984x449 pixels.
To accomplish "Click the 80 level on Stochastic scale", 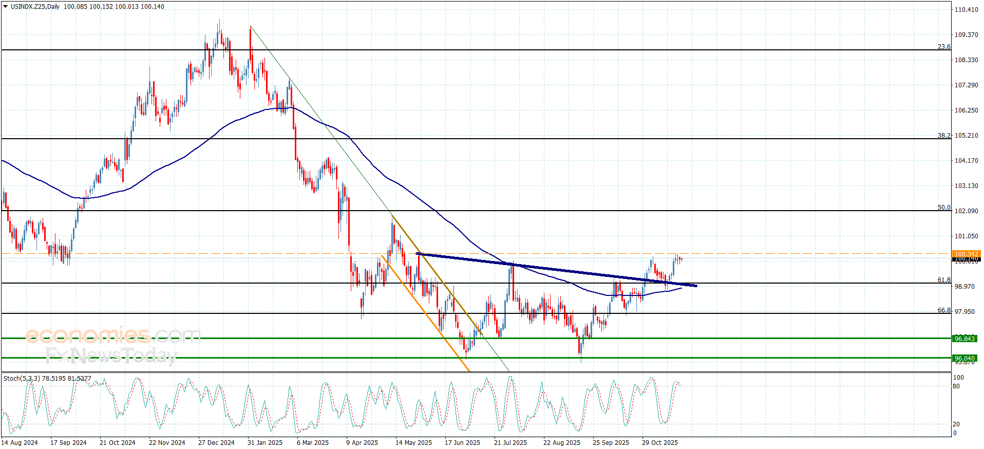I will click(956, 386).
